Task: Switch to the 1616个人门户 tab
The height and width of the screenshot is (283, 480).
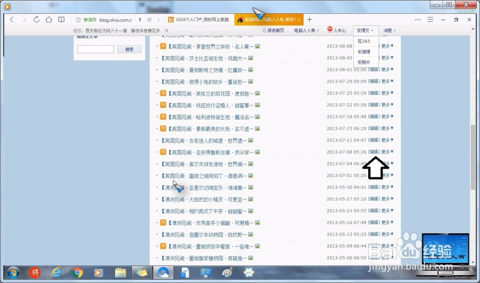Action: pyautogui.click(x=199, y=20)
